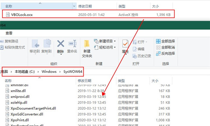
Task: Select XpsPrint.dll in the file list
Action: click(20, 120)
